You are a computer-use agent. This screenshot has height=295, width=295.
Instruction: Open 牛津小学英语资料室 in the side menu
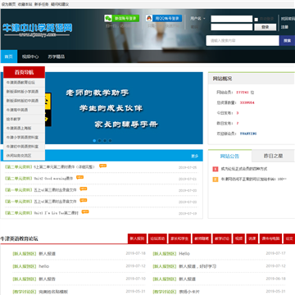24,138
